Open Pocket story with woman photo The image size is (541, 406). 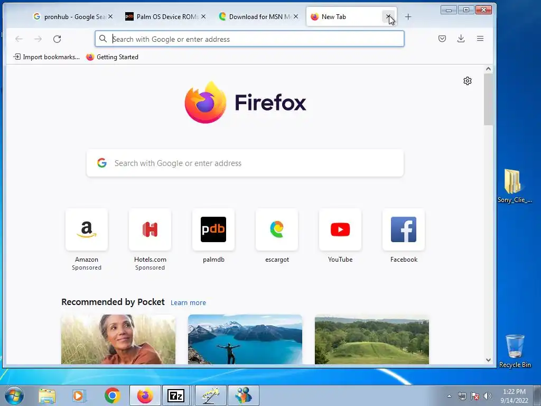(118, 339)
